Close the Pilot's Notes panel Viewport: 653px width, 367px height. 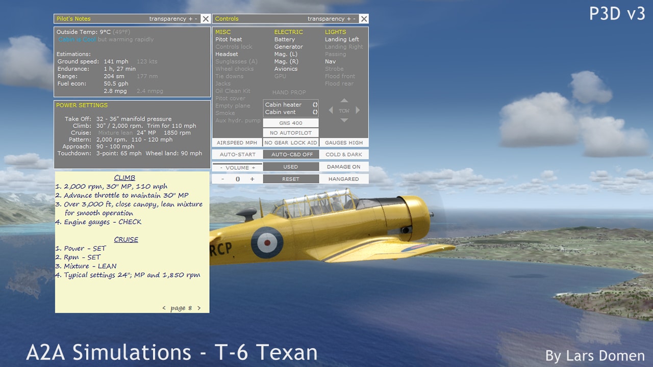point(205,19)
